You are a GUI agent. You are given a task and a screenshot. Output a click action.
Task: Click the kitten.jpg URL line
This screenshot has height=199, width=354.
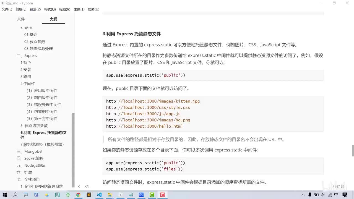pos(153,101)
